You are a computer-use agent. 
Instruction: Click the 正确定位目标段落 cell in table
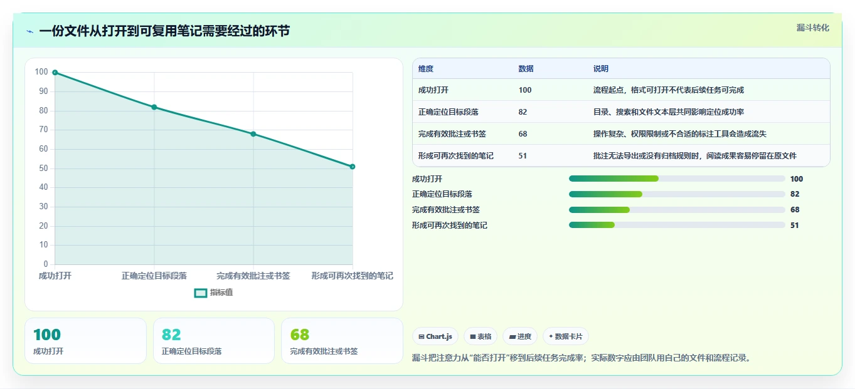point(449,112)
